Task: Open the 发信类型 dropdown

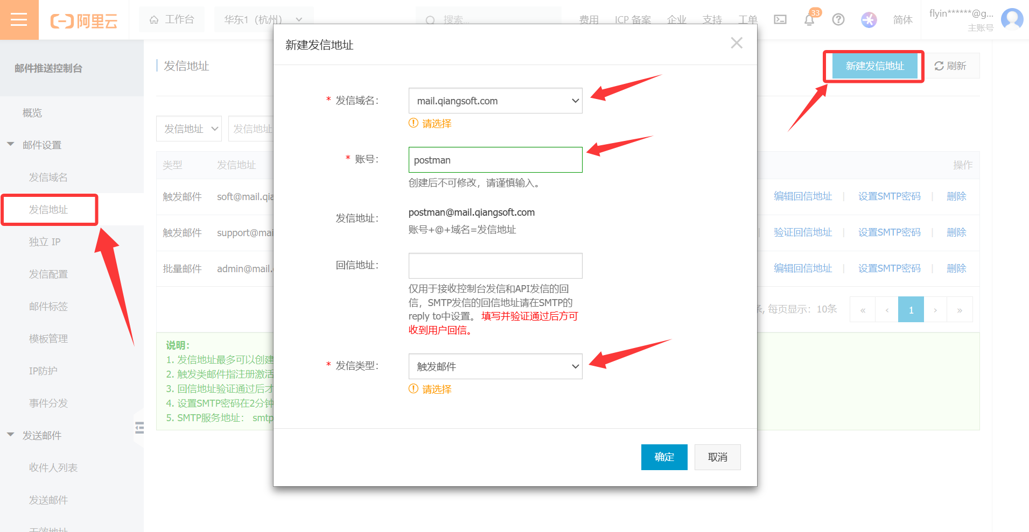Action: tap(495, 366)
